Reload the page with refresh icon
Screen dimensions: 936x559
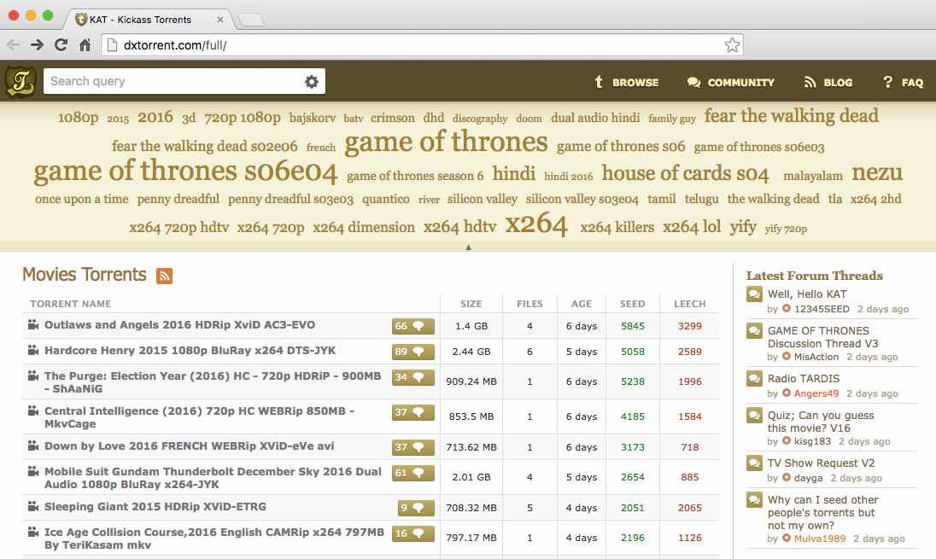click(61, 44)
